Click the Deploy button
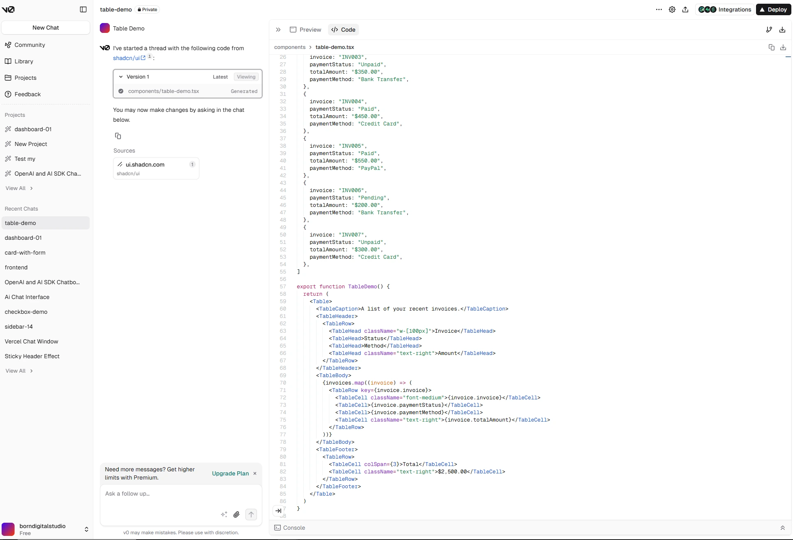Image resolution: width=793 pixels, height=540 pixels. pos(773,9)
